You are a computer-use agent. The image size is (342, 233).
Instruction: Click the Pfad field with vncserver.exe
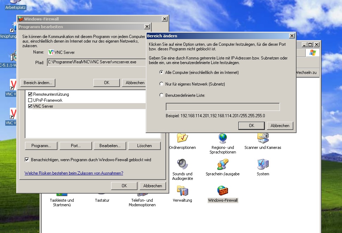coord(96,62)
